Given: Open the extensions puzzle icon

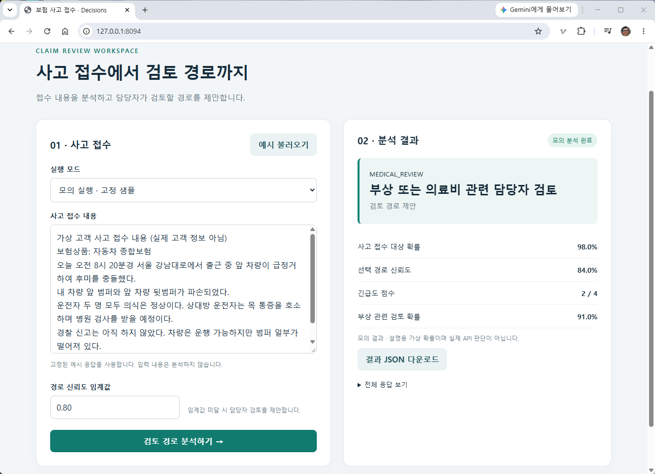Looking at the screenshot, I should click(581, 31).
